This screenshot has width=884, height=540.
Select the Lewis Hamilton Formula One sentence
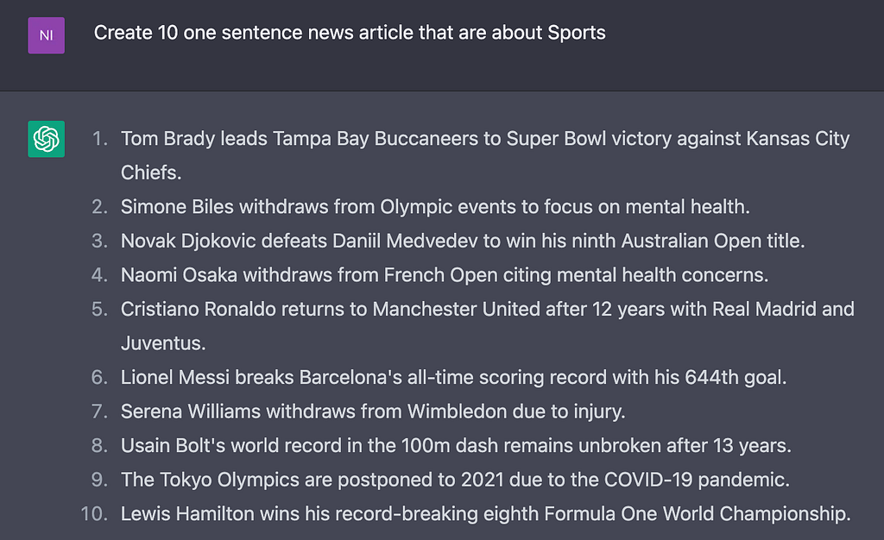[x=485, y=514]
